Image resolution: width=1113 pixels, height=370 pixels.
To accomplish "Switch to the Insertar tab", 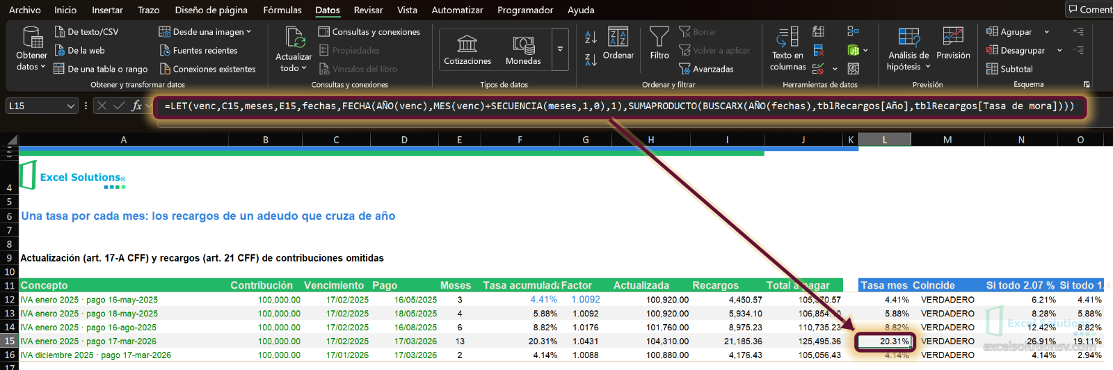I will (107, 10).
